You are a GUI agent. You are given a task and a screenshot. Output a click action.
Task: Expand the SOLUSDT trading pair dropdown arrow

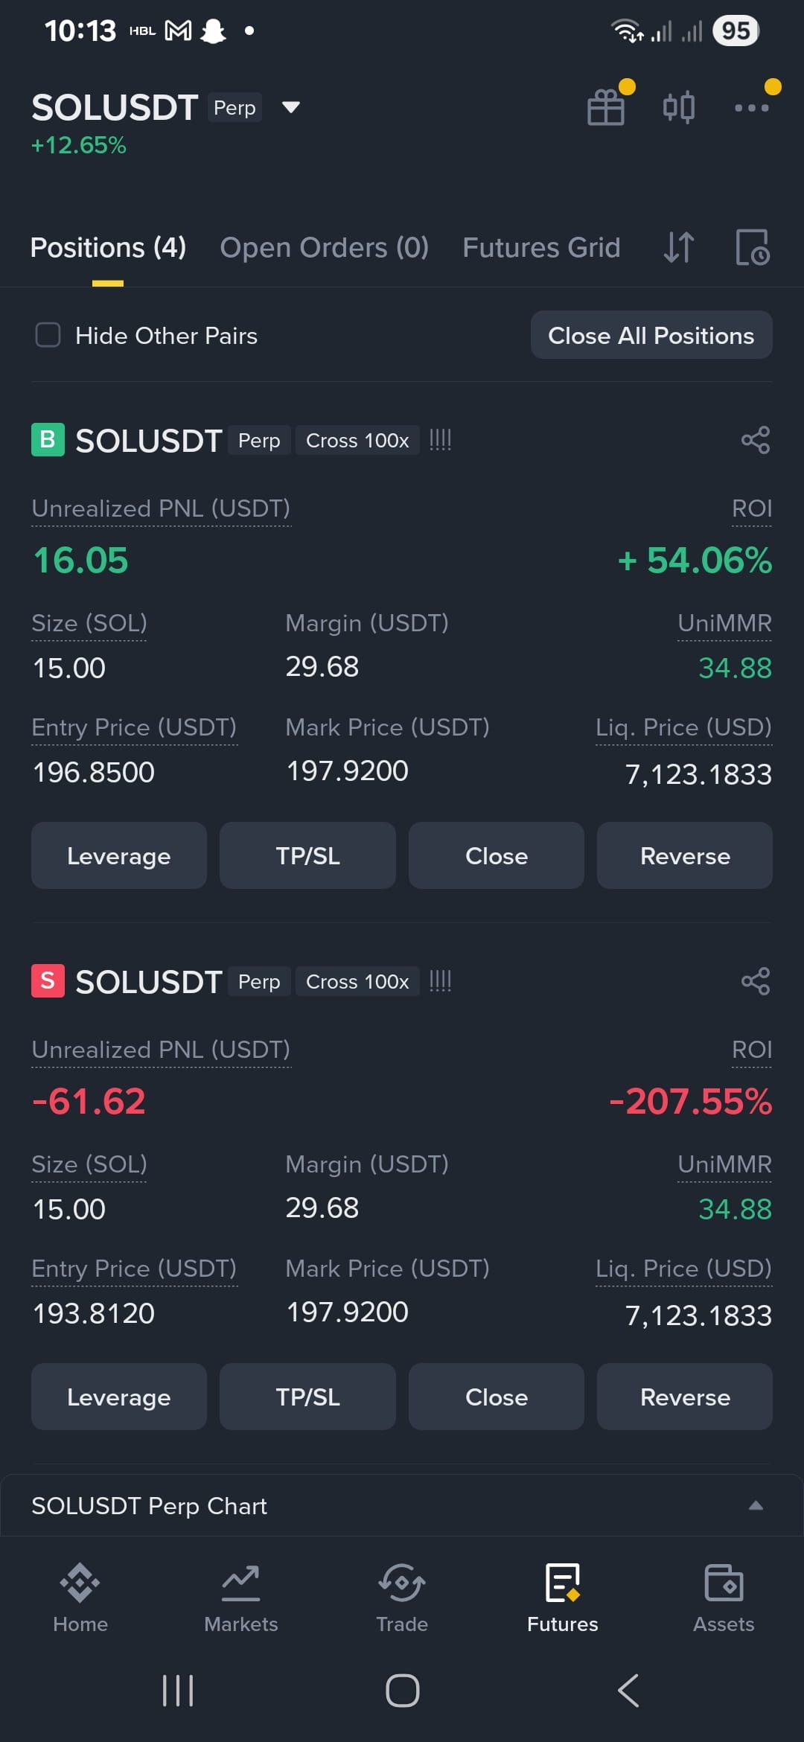(x=291, y=107)
